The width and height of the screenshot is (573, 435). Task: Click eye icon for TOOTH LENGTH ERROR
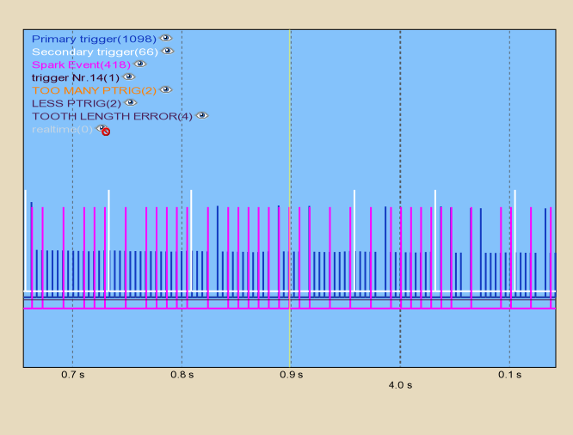coord(202,116)
